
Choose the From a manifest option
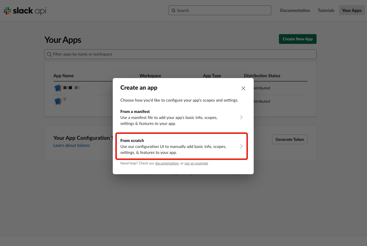(182, 118)
